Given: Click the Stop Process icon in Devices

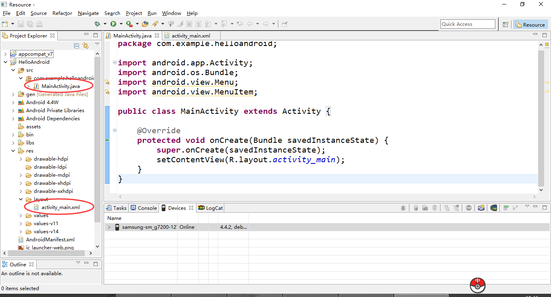Looking at the screenshot, I should point(469,208).
